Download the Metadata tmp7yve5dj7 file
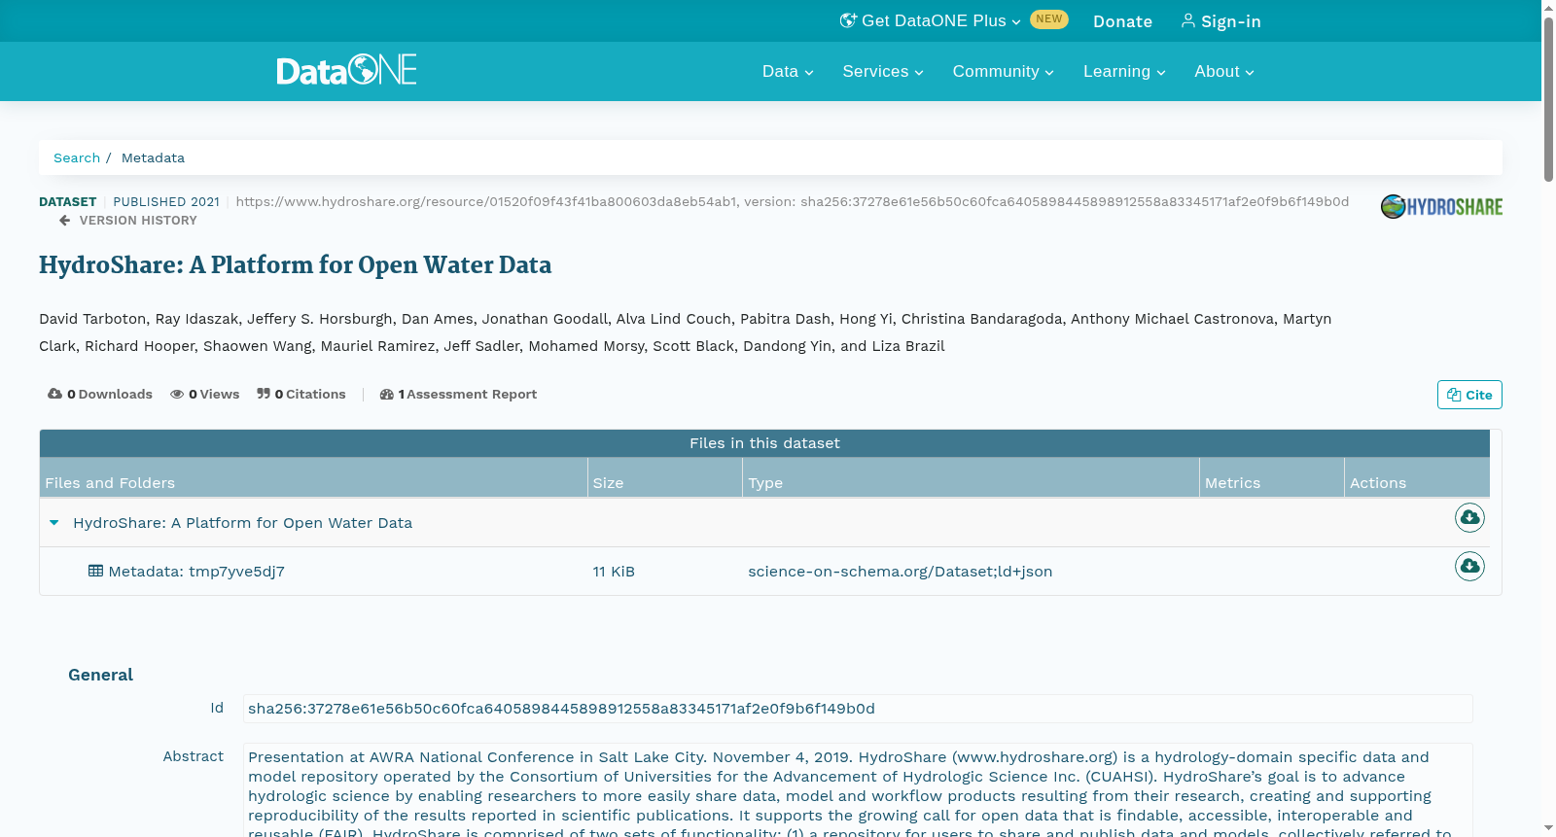1556x837 pixels. click(x=1469, y=566)
